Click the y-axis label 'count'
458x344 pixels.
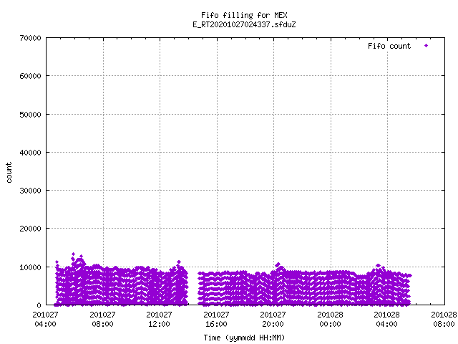(9, 173)
